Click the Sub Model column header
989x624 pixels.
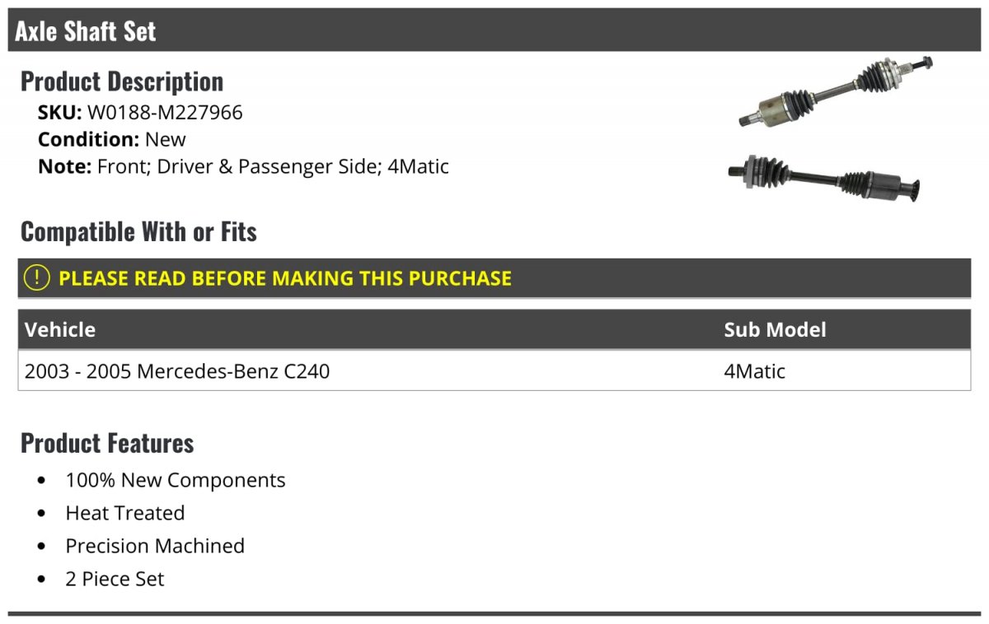click(775, 329)
